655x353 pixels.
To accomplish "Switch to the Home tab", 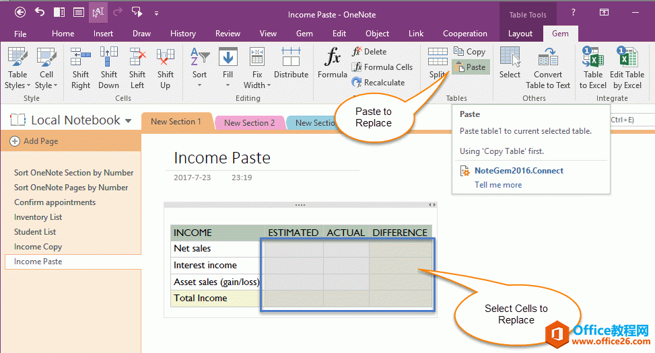I will pyautogui.click(x=63, y=34).
